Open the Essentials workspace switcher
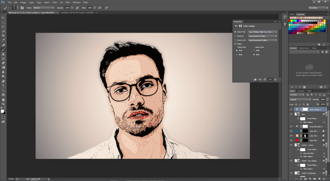 [x=318, y=8]
